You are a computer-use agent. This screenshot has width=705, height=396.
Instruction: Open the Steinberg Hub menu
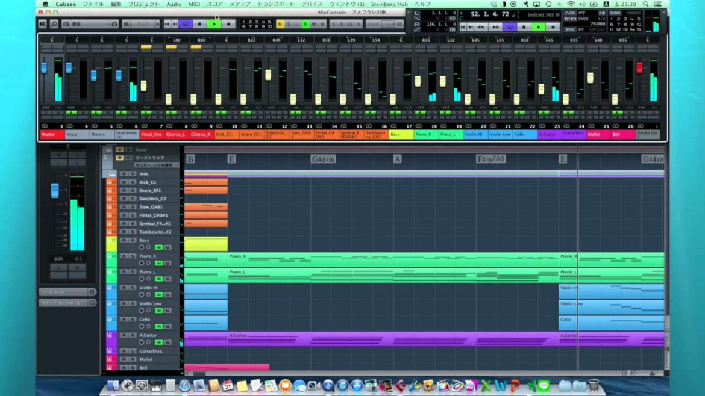(389, 4)
